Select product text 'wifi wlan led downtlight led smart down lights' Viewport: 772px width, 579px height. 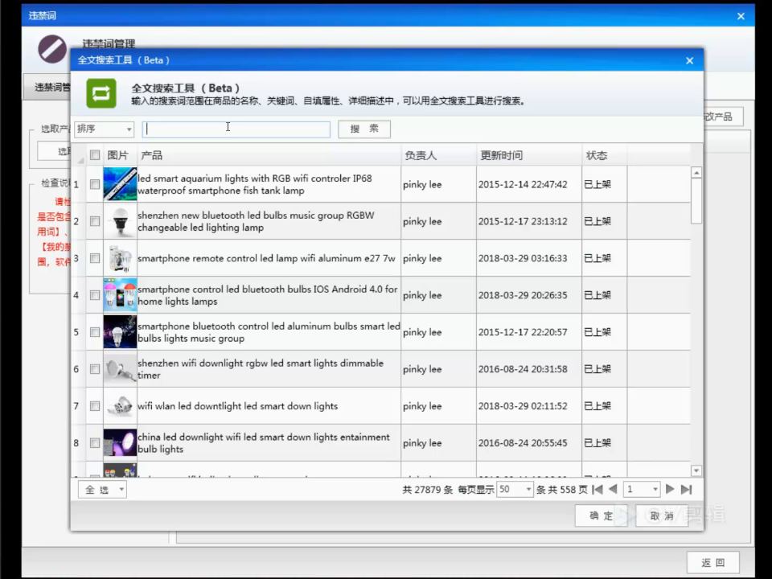(238, 406)
